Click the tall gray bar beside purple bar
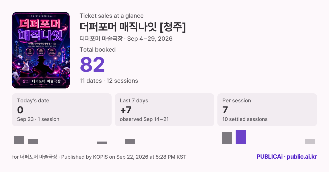329x172 pixels. coord(227,138)
